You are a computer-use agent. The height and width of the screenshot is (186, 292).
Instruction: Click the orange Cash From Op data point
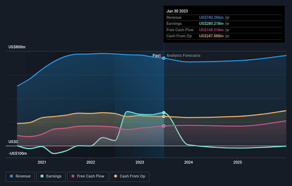(x=164, y=116)
